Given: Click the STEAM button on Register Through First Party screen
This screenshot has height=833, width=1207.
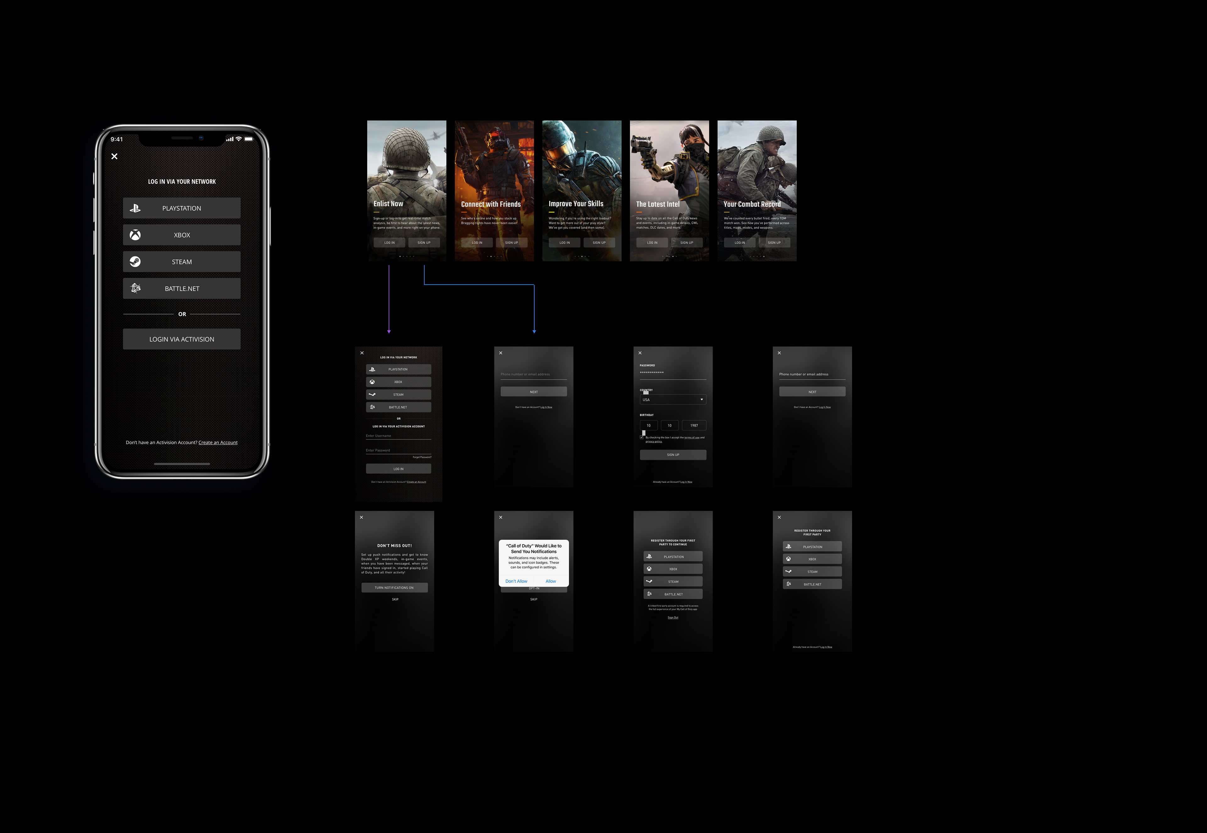Looking at the screenshot, I should point(812,571).
